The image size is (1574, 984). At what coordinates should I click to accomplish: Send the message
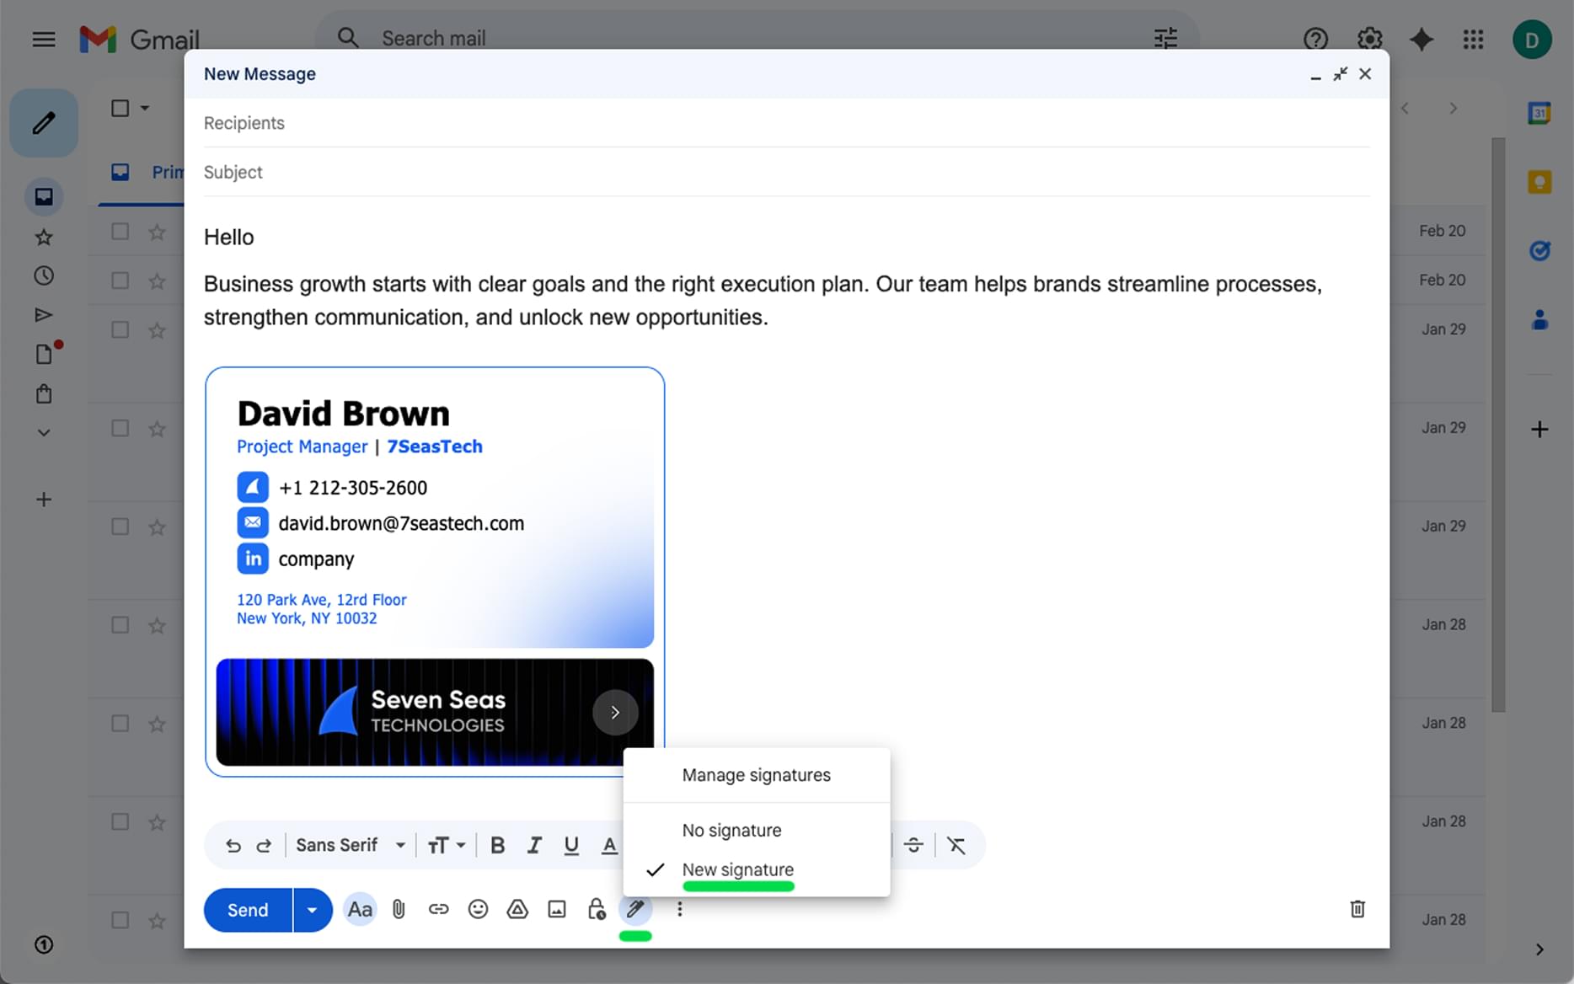pos(248,910)
